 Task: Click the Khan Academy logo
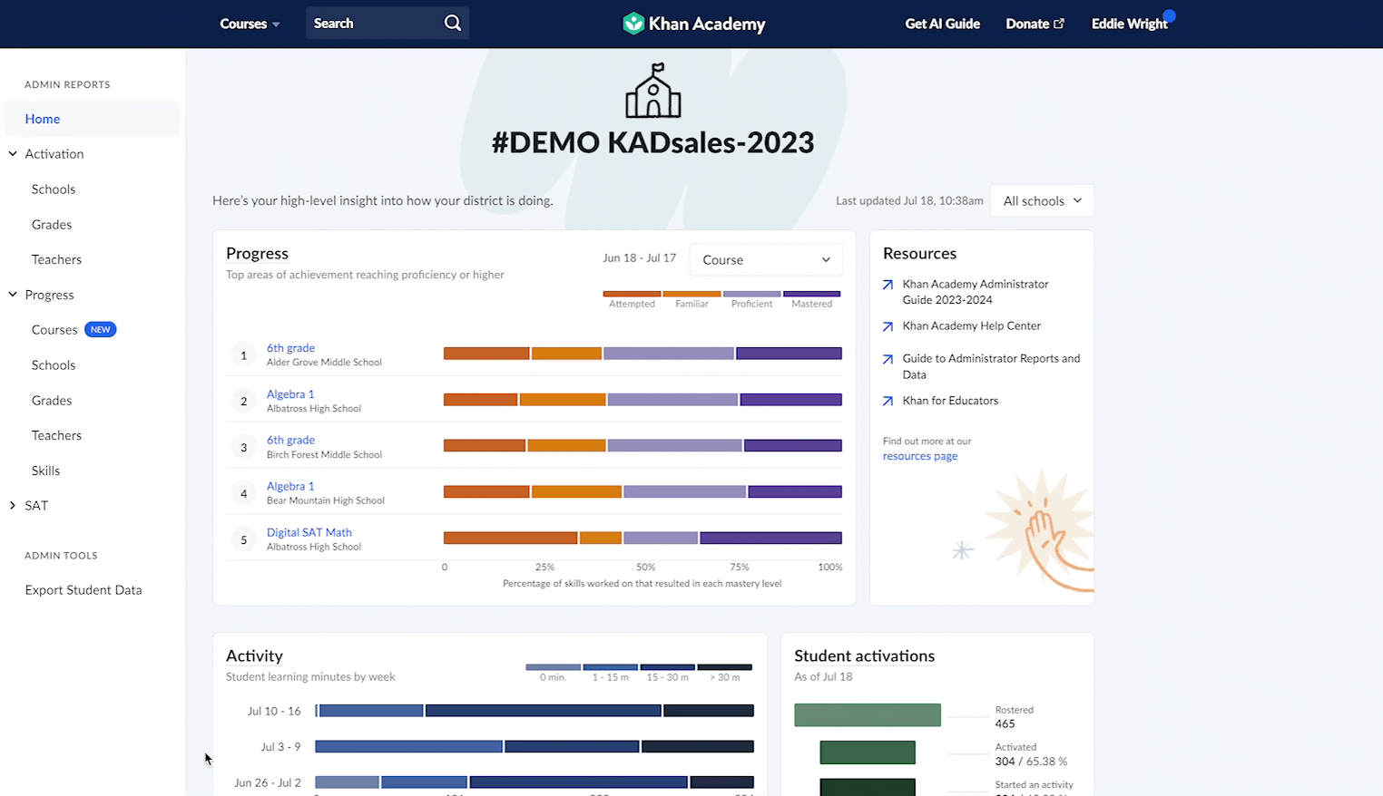pos(694,24)
